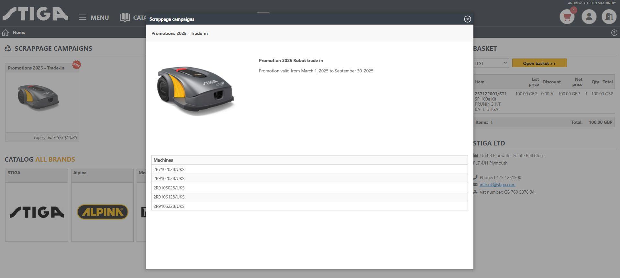Screen dimensions: 620x278
Task: Select machine 2R9102028/UKS row
Action: 309,178
